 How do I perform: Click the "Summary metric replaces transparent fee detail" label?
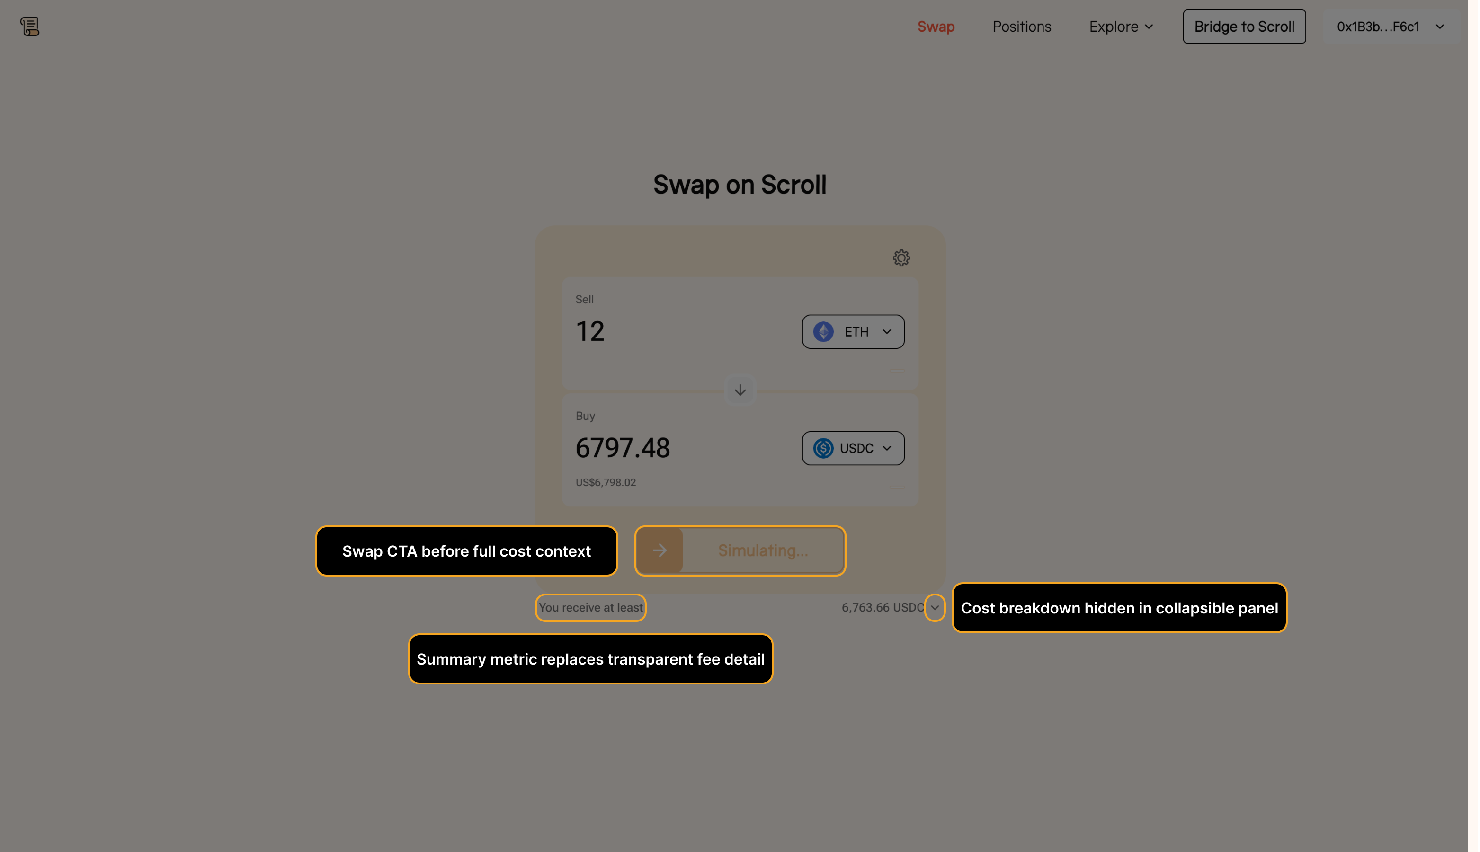pos(590,659)
